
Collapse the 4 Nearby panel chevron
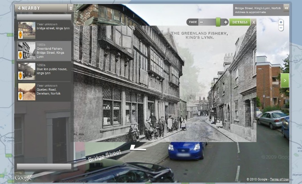(x=71, y=8)
